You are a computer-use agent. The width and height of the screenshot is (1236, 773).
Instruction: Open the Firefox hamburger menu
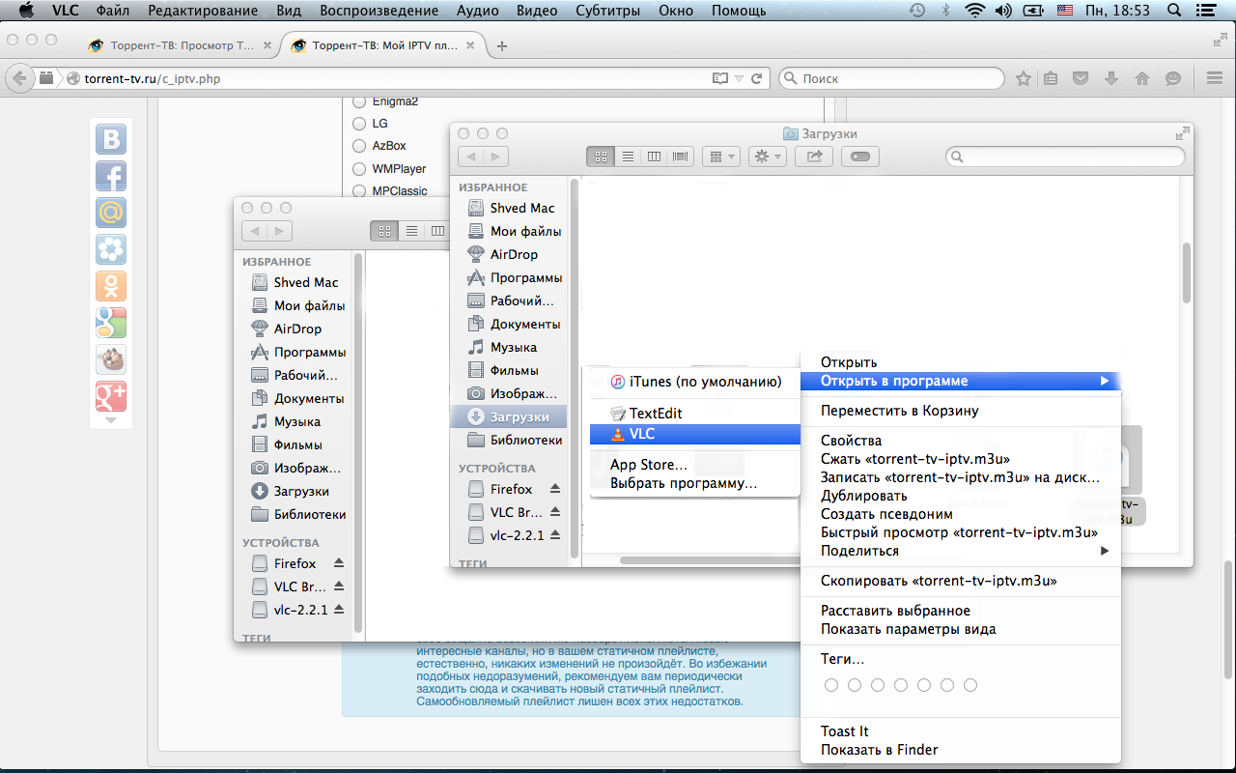[x=1215, y=78]
